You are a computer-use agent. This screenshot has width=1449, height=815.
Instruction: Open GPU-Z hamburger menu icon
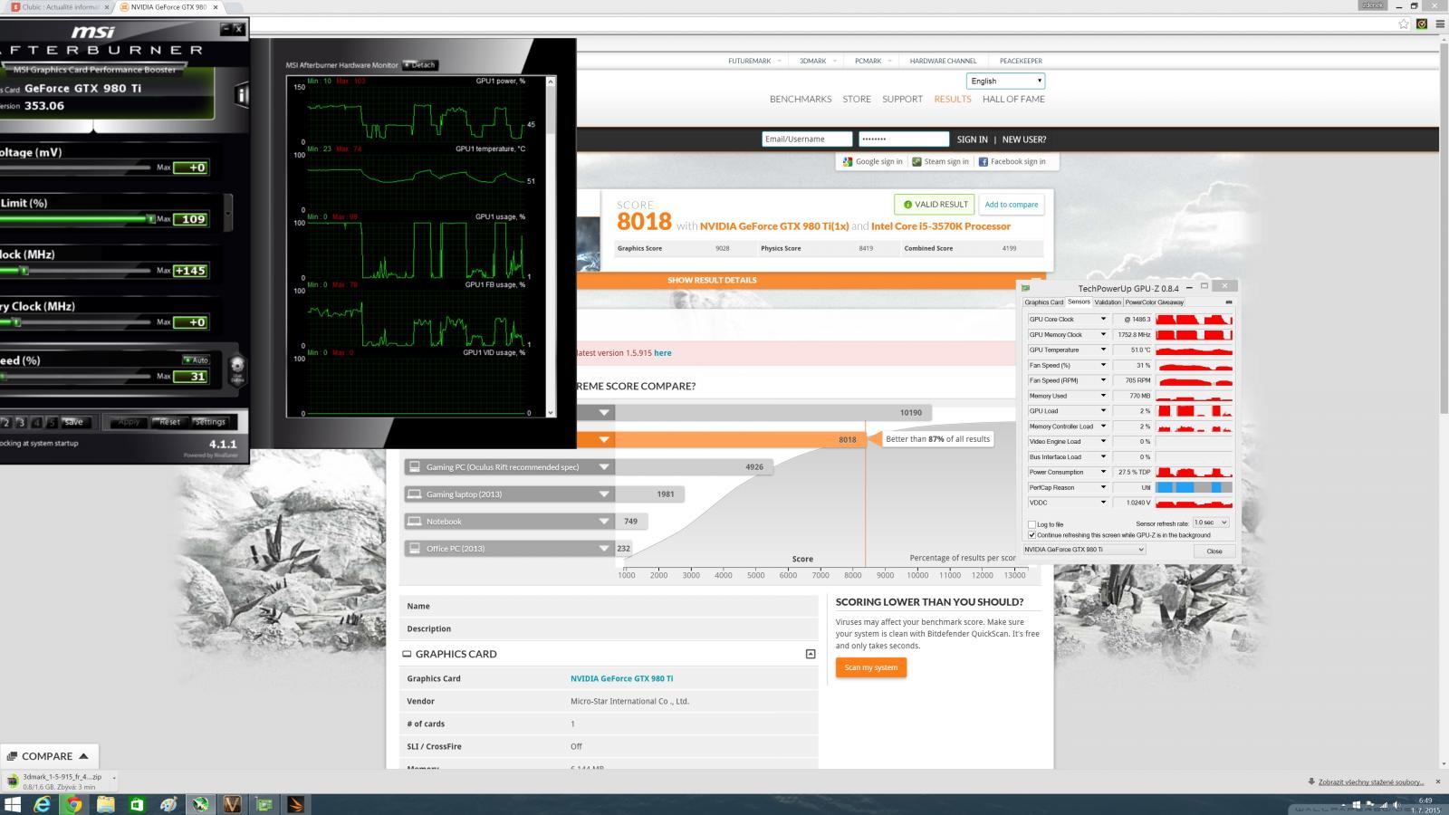[x=1228, y=302]
